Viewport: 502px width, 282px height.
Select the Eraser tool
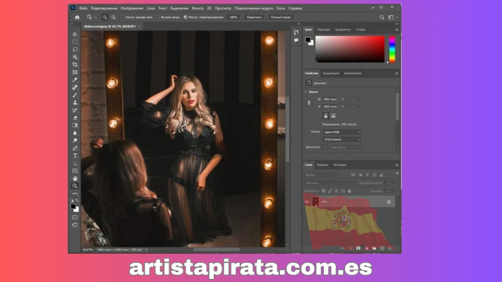click(x=75, y=118)
